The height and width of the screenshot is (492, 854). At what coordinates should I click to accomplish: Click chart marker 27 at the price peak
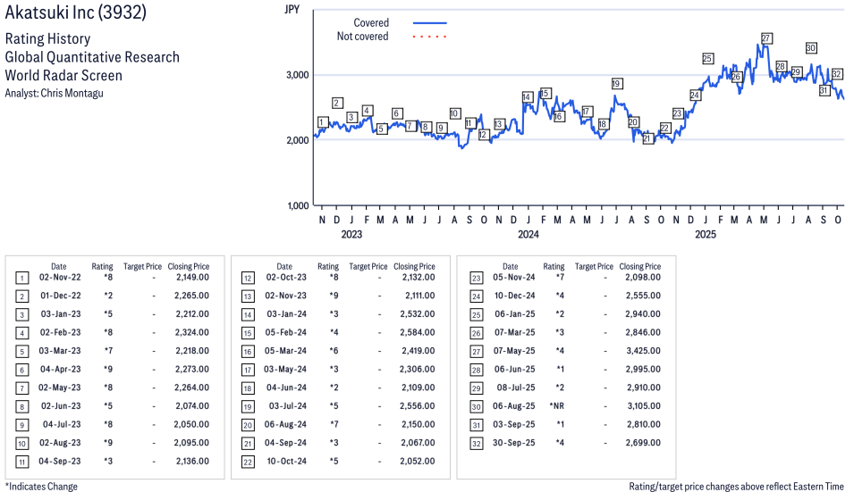pyautogui.click(x=766, y=38)
